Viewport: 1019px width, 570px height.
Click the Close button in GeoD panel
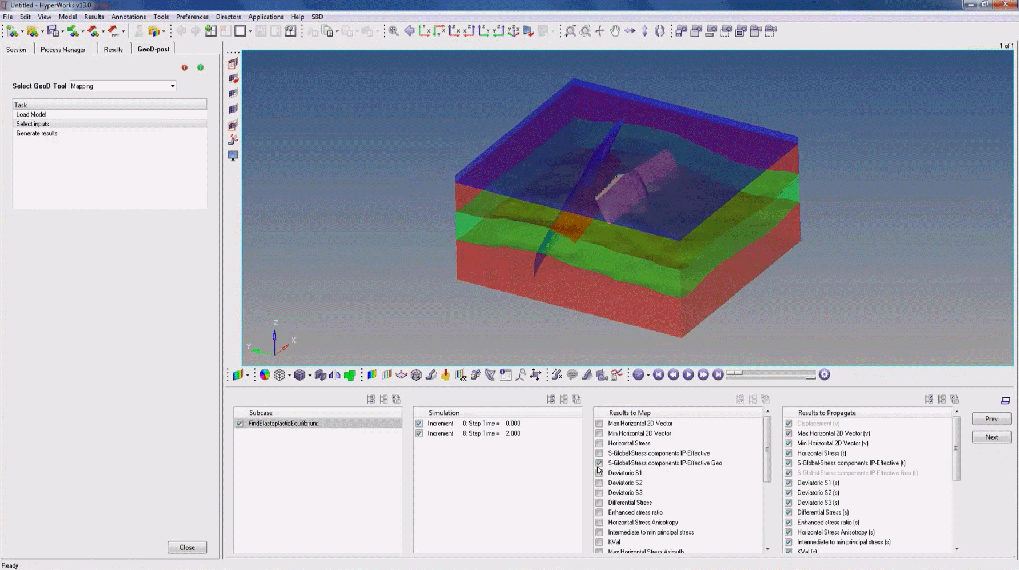[x=187, y=548]
